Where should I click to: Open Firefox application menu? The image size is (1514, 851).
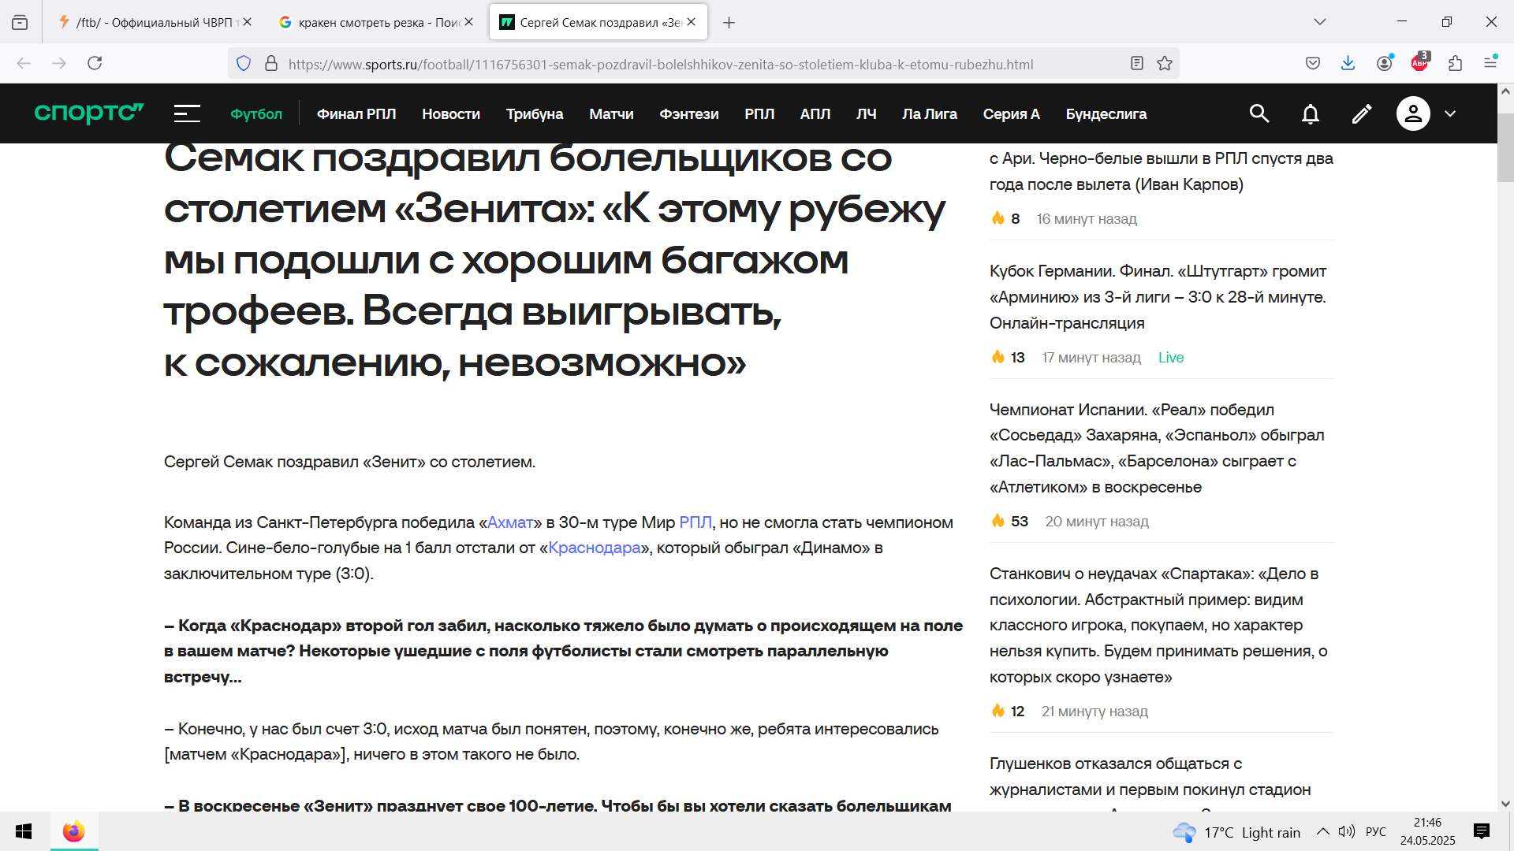[1490, 62]
